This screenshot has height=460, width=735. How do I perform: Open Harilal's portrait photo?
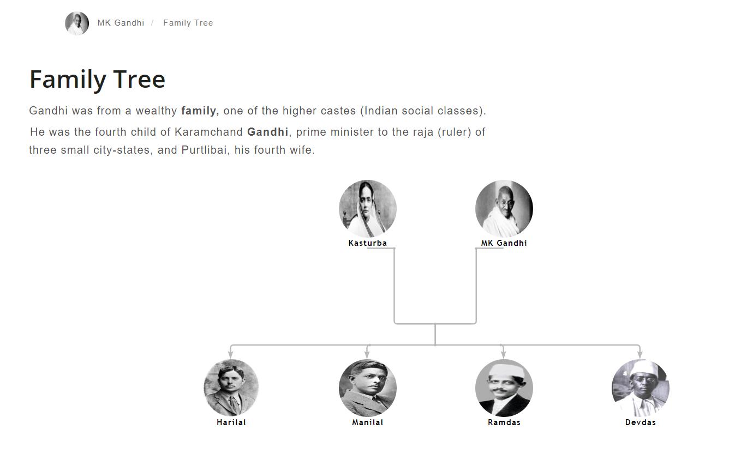click(x=231, y=388)
